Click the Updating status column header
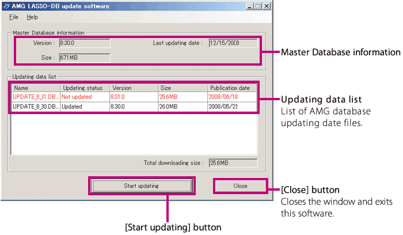 coord(85,88)
